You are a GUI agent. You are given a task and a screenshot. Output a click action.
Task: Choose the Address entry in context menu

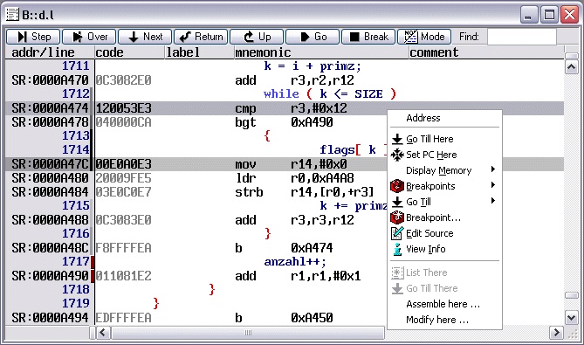(x=423, y=118)
